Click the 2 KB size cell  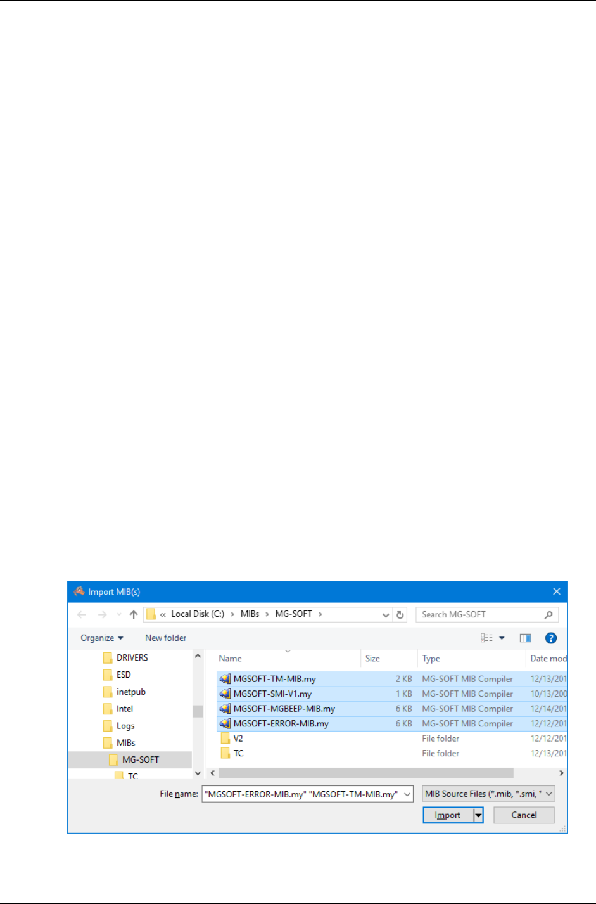click(403, 679)
